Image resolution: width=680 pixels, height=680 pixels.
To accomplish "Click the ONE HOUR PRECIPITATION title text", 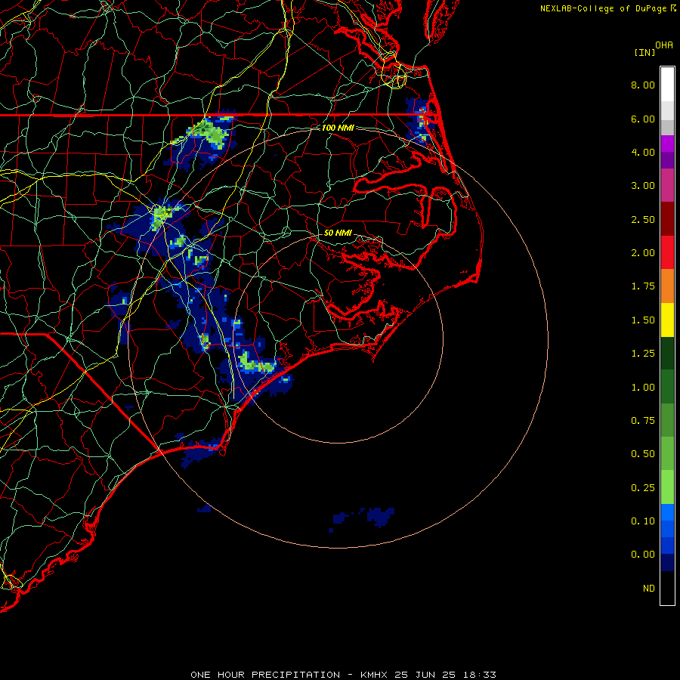I will (x=265, y=675).
